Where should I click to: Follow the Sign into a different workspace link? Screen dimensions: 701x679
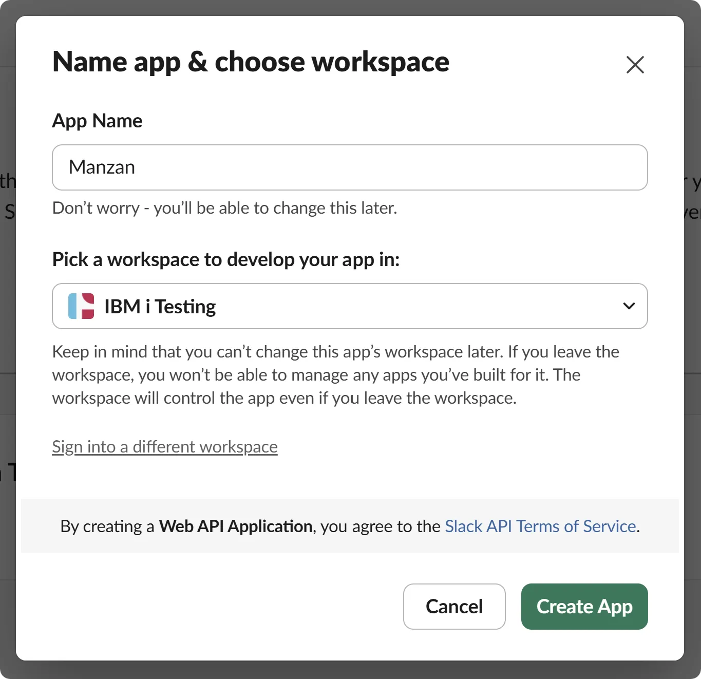point(164,446)
